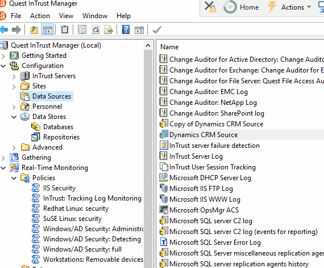Click the checkmark commit toolbar icon
This screenshot has height=268, width=324.
point(157,30)
